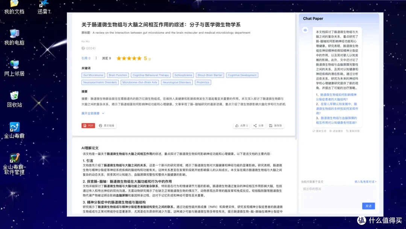Select the Probiotics keyword tag
This screenshot has height=229, width=406.
pyautogui.click(x=203, y=82)
